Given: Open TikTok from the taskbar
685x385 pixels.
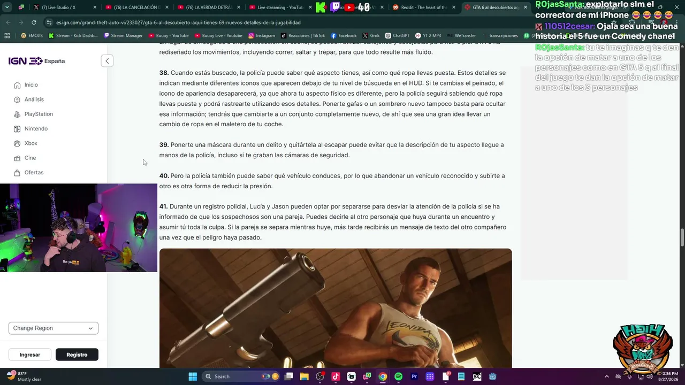Looking at the screenshot, I should pyautogui.click(x=336, y=376).
